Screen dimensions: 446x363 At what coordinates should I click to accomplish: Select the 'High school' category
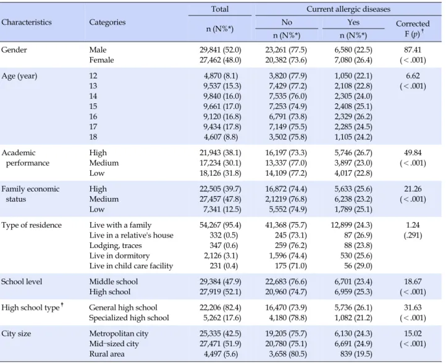tap(109, 292)
